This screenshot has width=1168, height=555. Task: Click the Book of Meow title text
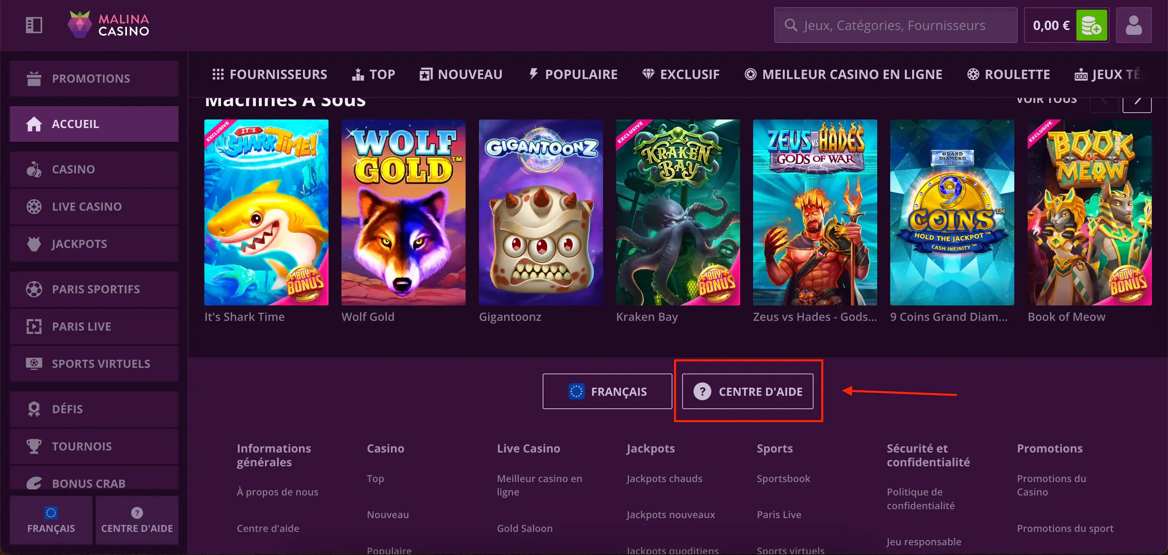(1067, 317)
